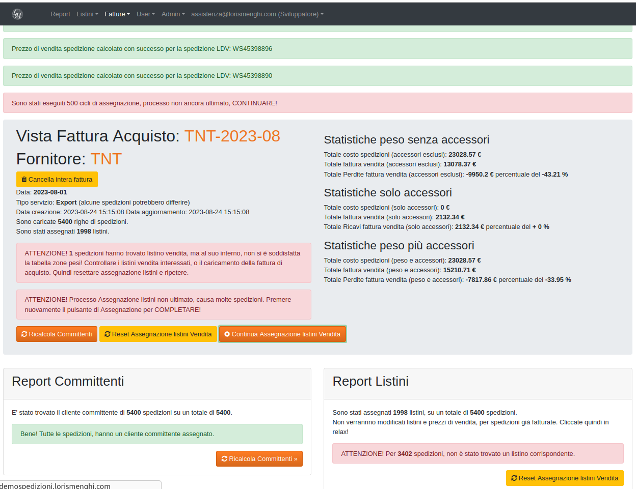Click refresh icon on the orange Ricalcola Committenti button
This screenshot has height=489, width=636.
(24, 334)
